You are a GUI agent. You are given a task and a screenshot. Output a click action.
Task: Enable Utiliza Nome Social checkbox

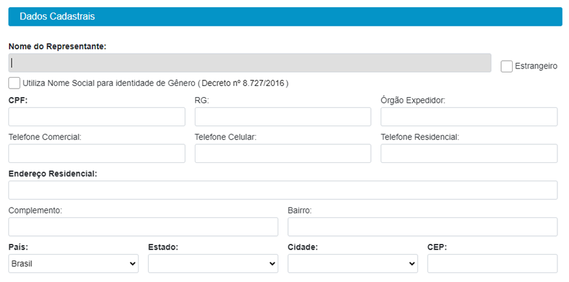tap(14, 83)
